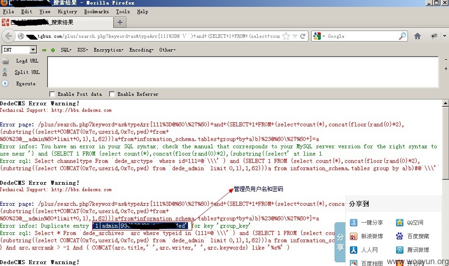The image size is (449, 266).
Task: Open second bbs.dedecms.com support link
Action: click(x=81, y=189)
